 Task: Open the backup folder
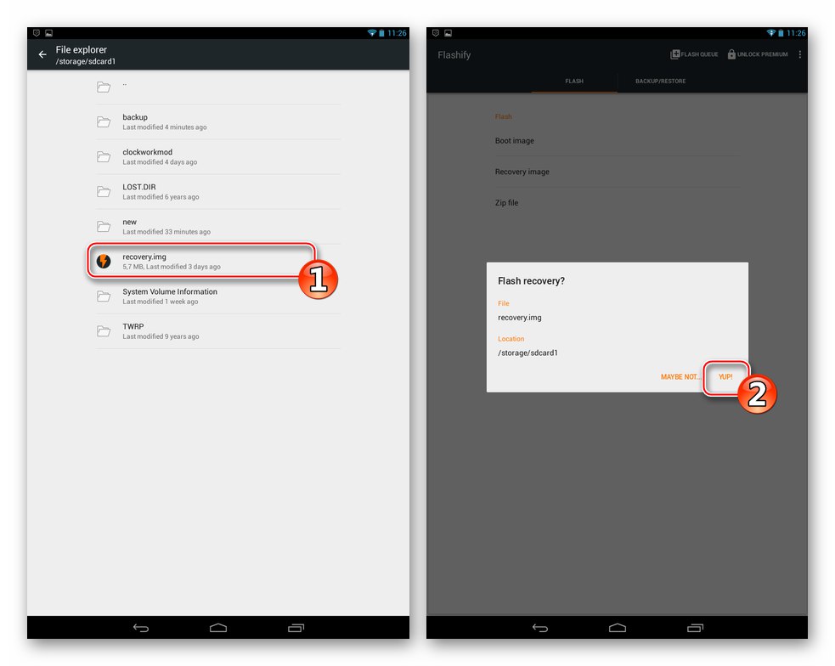click(218, 122)
